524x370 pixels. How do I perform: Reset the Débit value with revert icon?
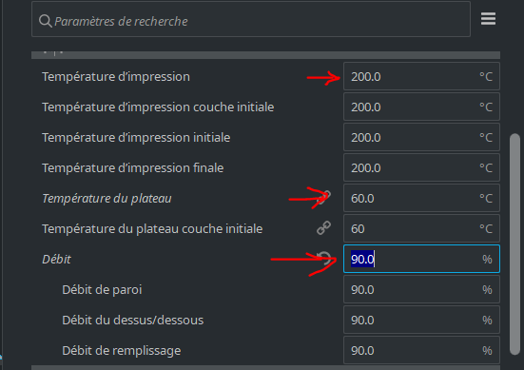point(324,259)
